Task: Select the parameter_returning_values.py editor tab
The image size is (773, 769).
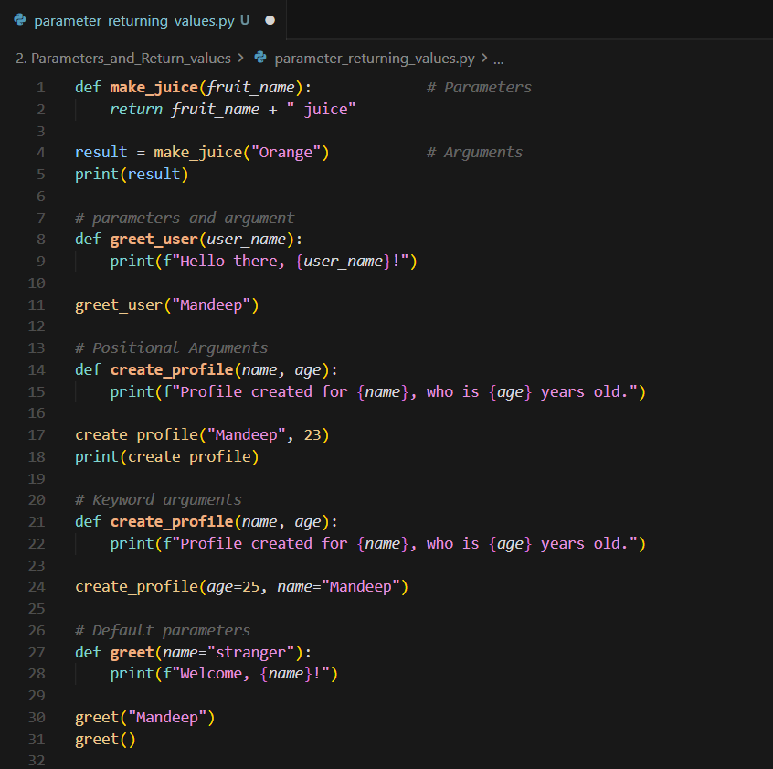Action: click(x=143, y=20)
